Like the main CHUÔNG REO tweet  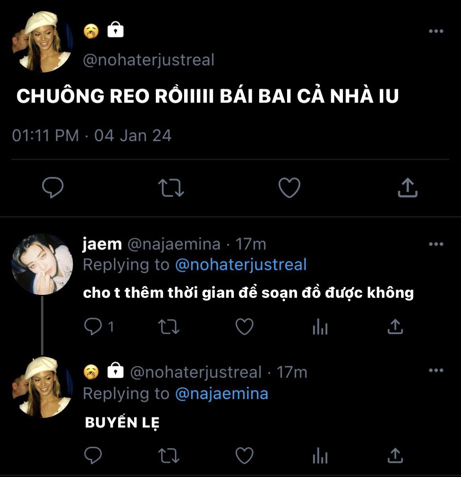click(x=290, y=187)
